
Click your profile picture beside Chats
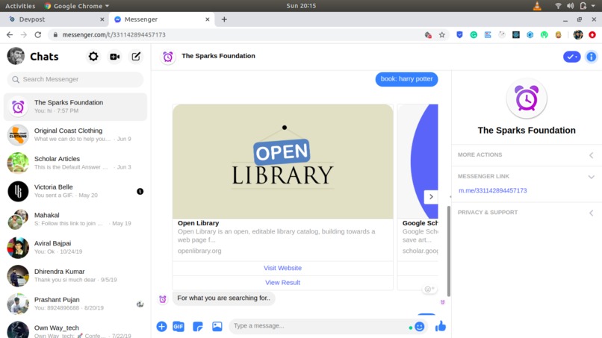(16, 56)
